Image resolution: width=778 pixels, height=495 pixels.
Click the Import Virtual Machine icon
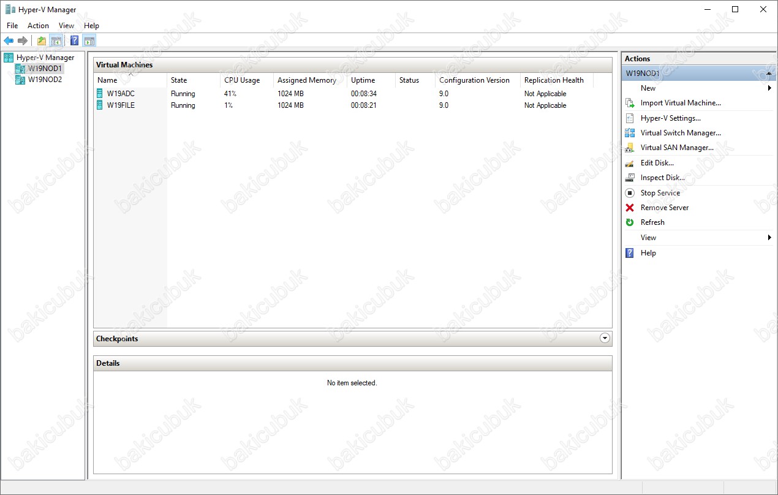(x=630, y=103)
